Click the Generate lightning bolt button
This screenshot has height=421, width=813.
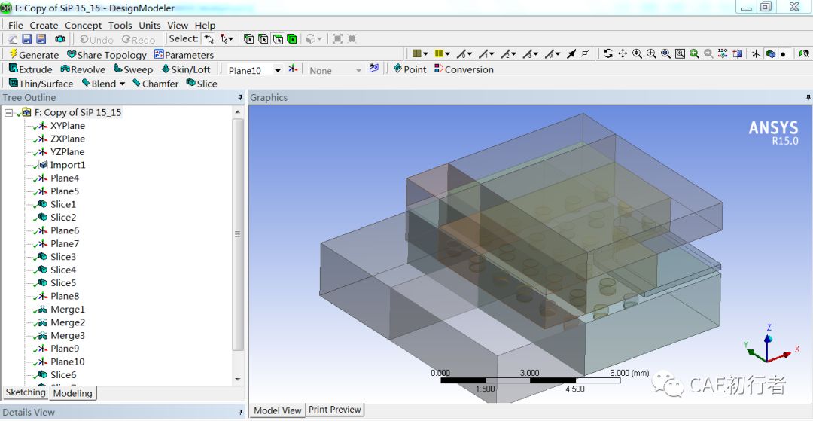click(x=34, y=54)
